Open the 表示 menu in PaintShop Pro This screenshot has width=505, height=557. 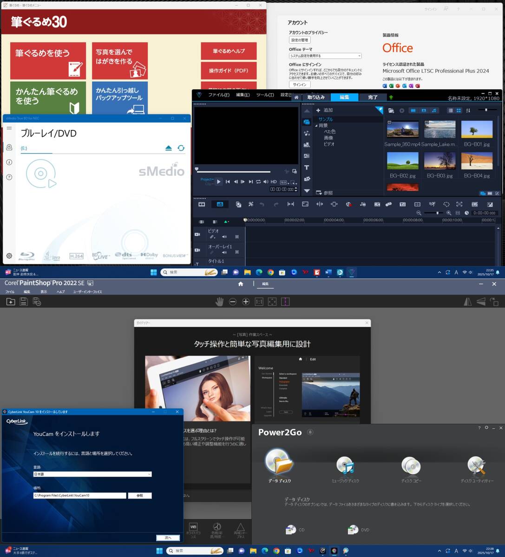44,292
